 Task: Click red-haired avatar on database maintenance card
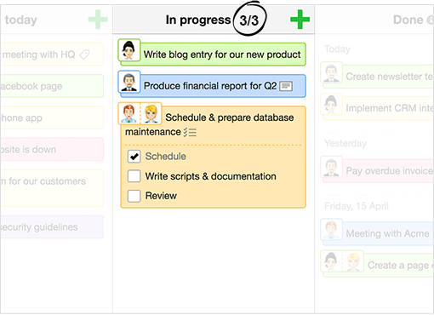(x=129, y=113)
